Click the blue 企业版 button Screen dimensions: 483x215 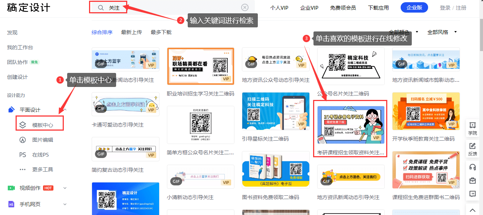click(414, 7)
